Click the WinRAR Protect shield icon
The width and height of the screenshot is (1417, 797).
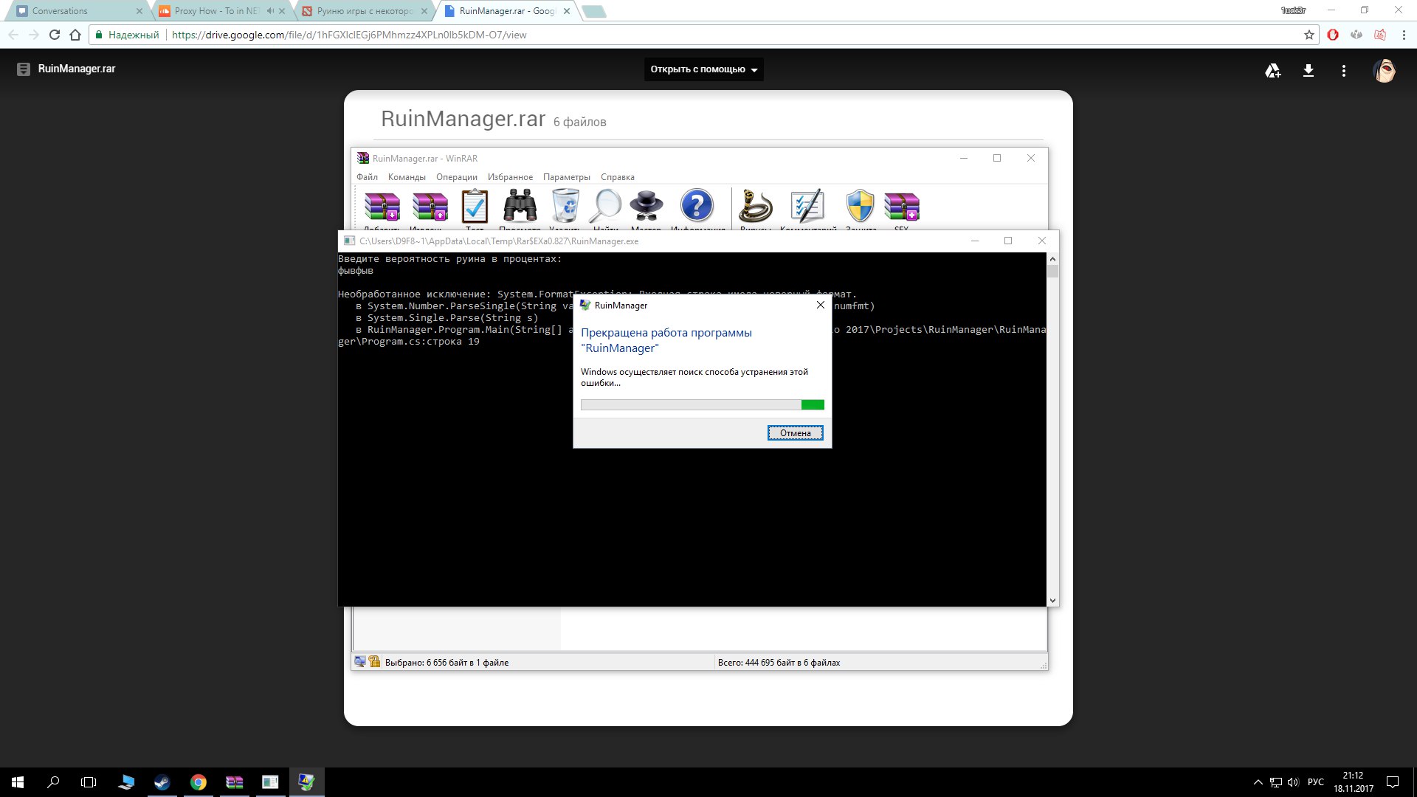(860, 206)
